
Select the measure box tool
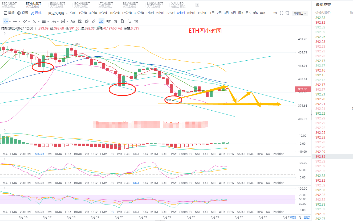coord(63,21)
